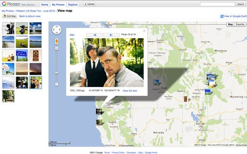Open the footer Terms link
The height and width of the screenshot is (154, 247).
(x=107, y=152)
